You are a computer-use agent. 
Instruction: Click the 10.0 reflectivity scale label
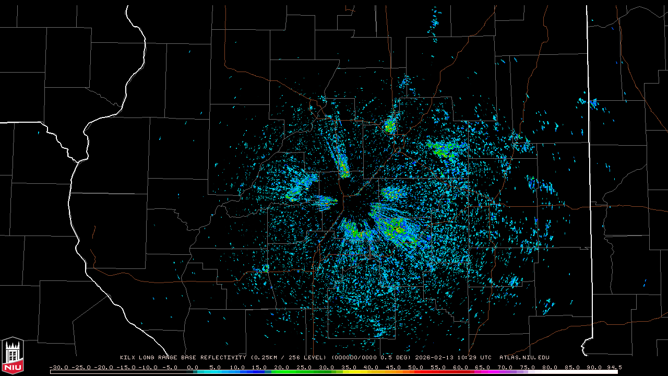[237, 368]
